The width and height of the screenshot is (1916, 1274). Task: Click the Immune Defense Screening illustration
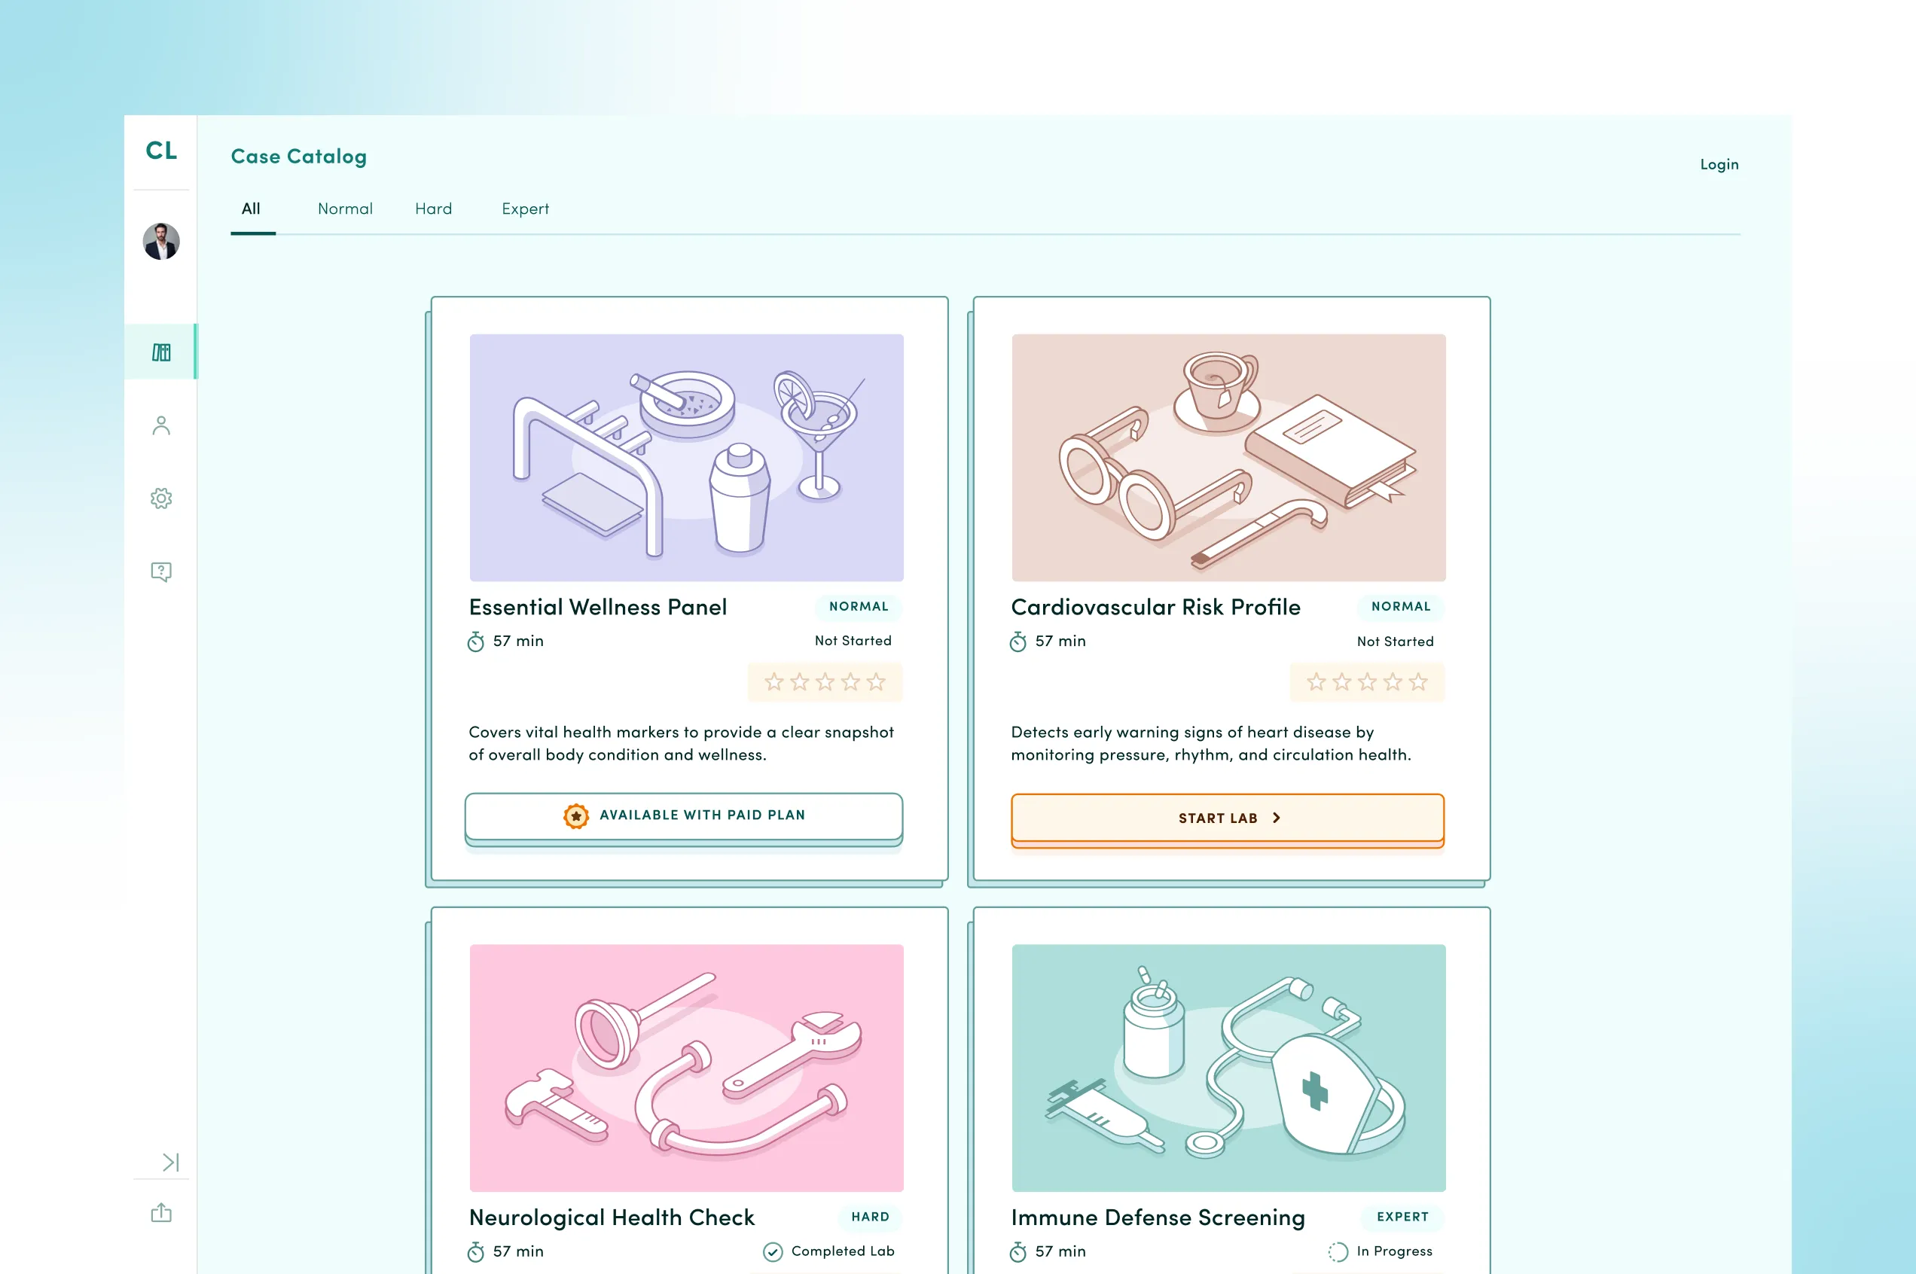pos(1228,1067)
